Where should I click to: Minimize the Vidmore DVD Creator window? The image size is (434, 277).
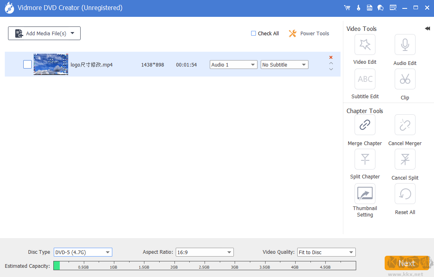pyautogui.click(x=405, y=8)
